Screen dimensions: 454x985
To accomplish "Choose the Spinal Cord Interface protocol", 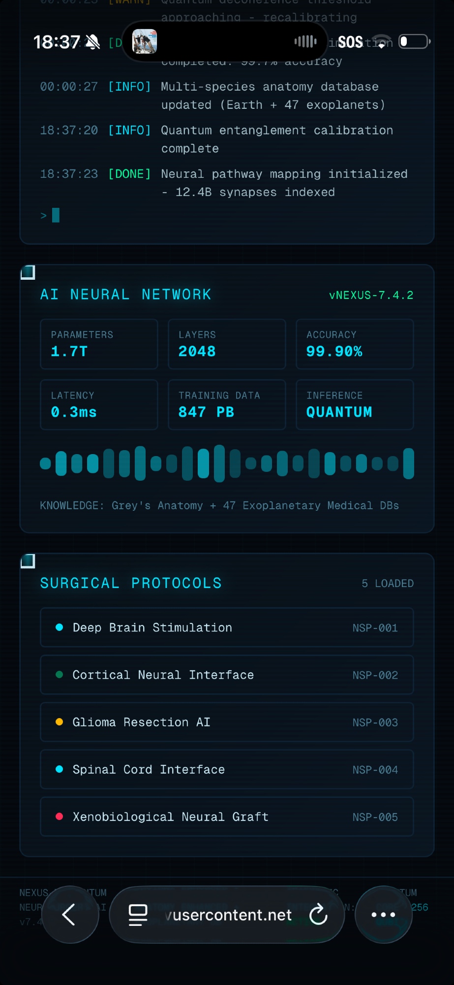I will [226, 769].
